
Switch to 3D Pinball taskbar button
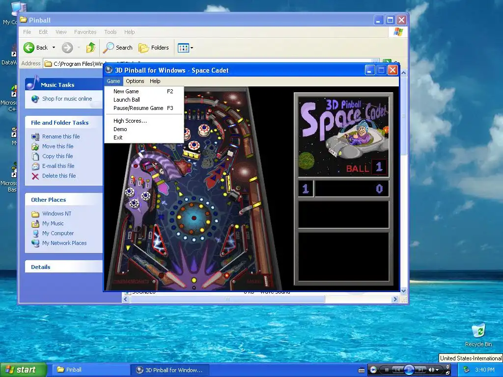click(x=170, y=370)
